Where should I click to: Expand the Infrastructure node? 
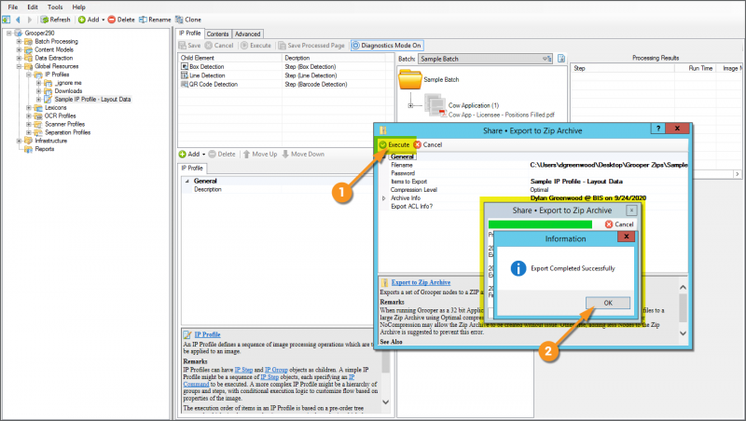pyautogui.click(x=19, y=141)
